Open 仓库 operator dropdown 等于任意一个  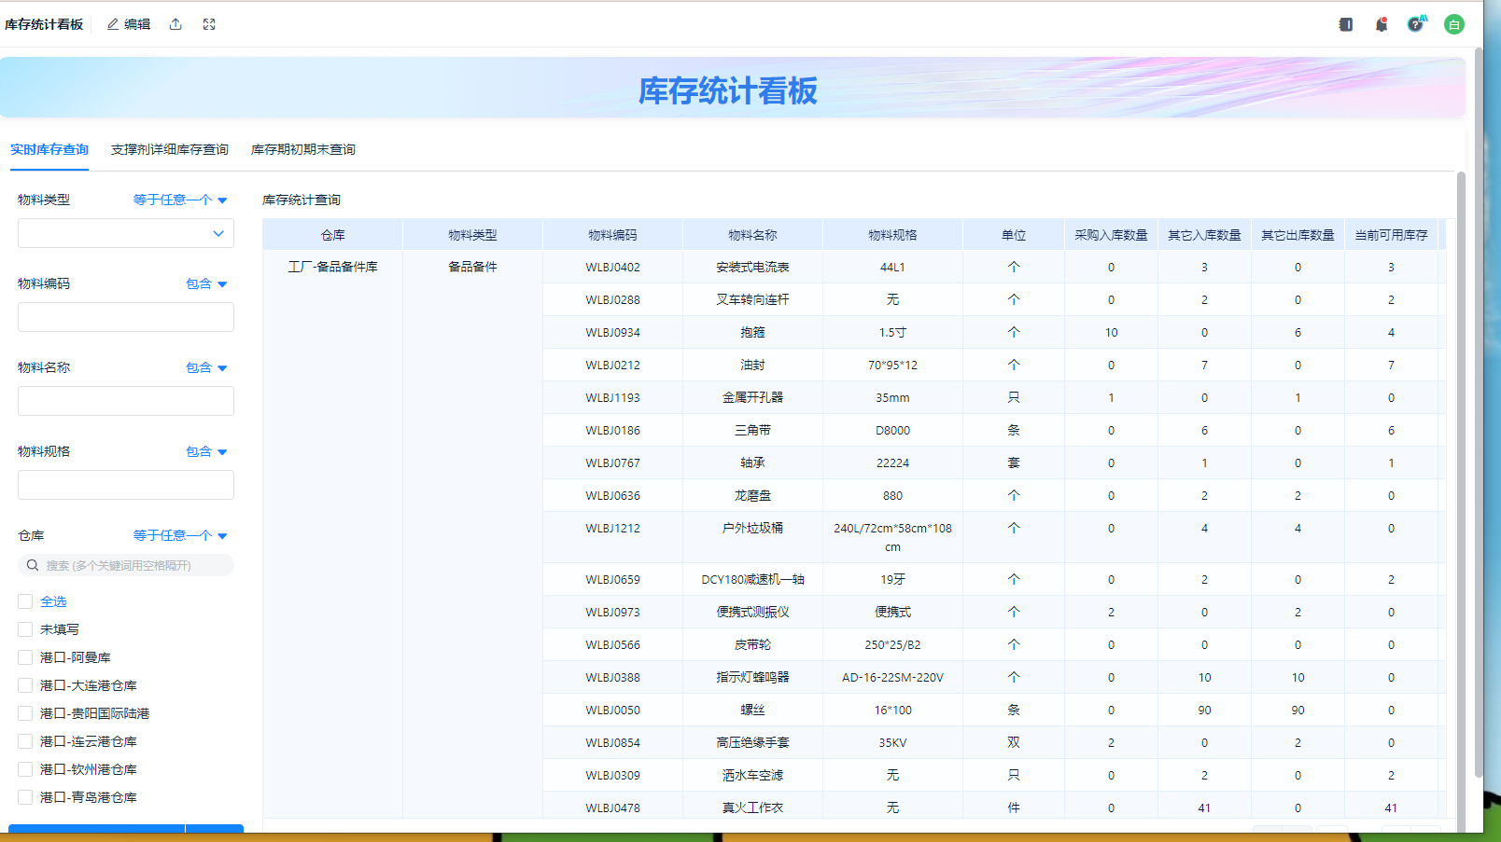click(180, 535)
